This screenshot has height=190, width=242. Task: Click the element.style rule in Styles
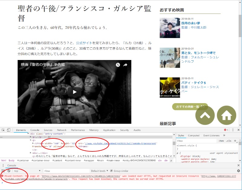(x=187, y=145)
